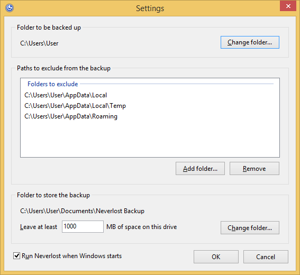Change the folder to be backed up
Viewport: 300px width, 275px height.
click(x=250, y=42)
